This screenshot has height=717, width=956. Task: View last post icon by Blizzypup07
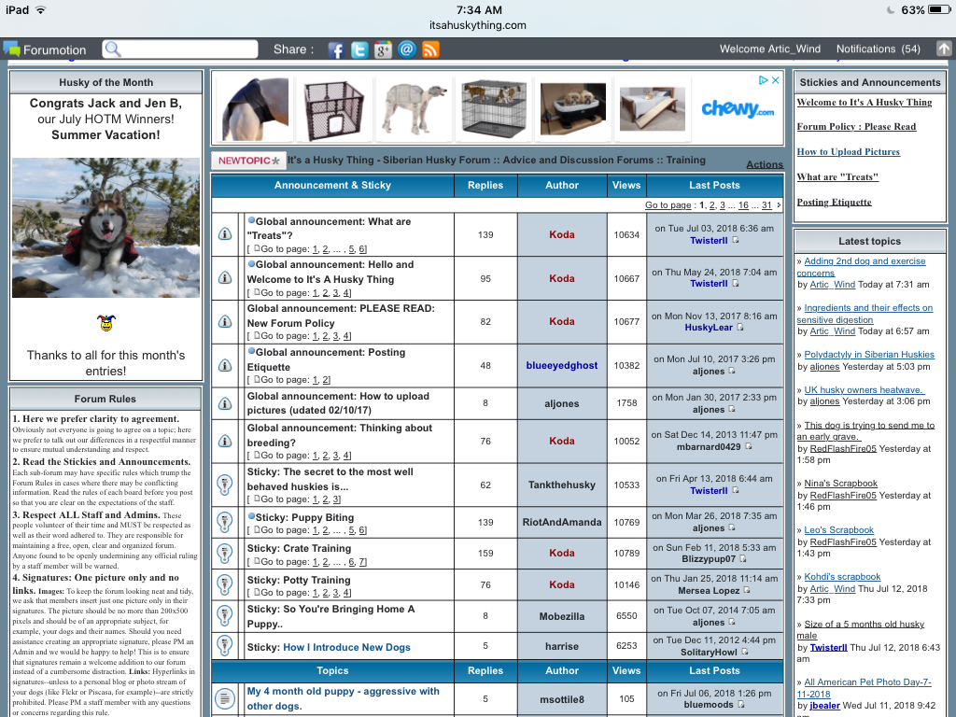coord(743,559)
